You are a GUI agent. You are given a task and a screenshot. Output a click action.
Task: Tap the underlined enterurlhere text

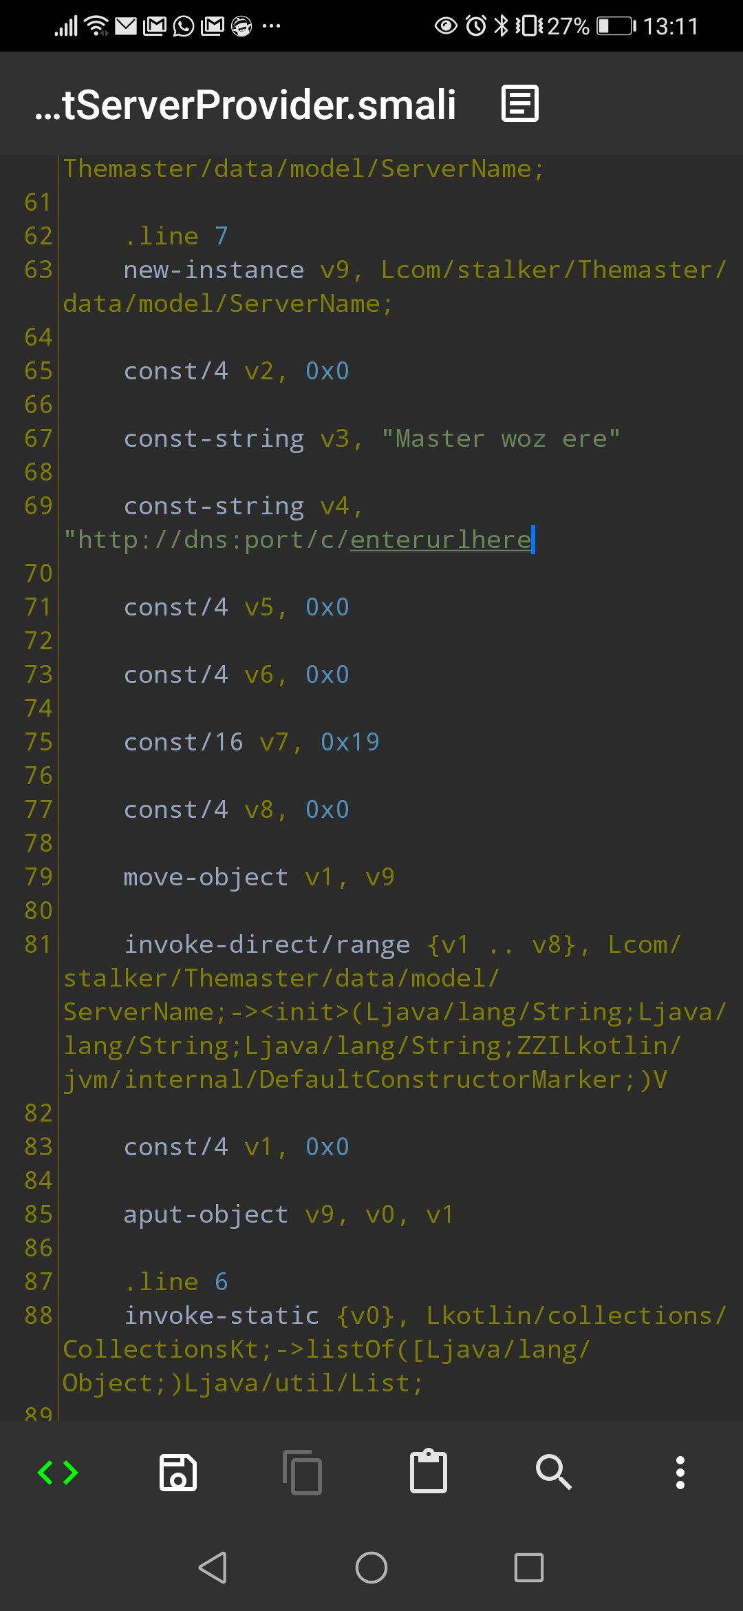[441, 540]
